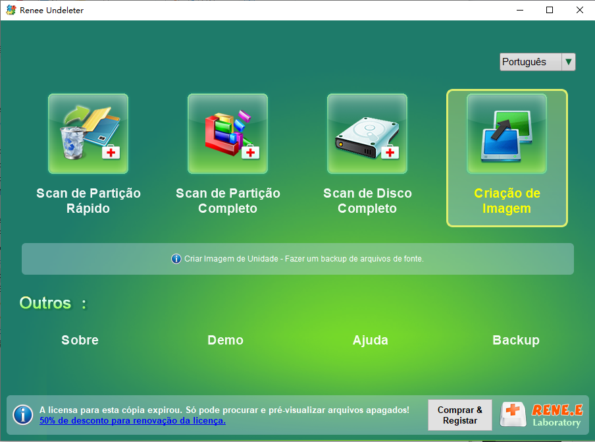Open the Ajuda help option
The height and width of the screenshot is (442, 595).
coord(371,340)
